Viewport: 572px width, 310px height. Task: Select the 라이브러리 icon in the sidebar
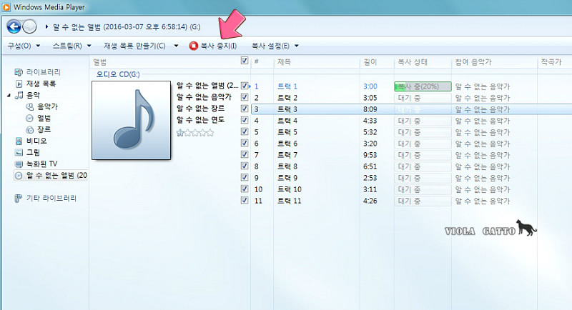pyautogui.click(x=19, y=72)
